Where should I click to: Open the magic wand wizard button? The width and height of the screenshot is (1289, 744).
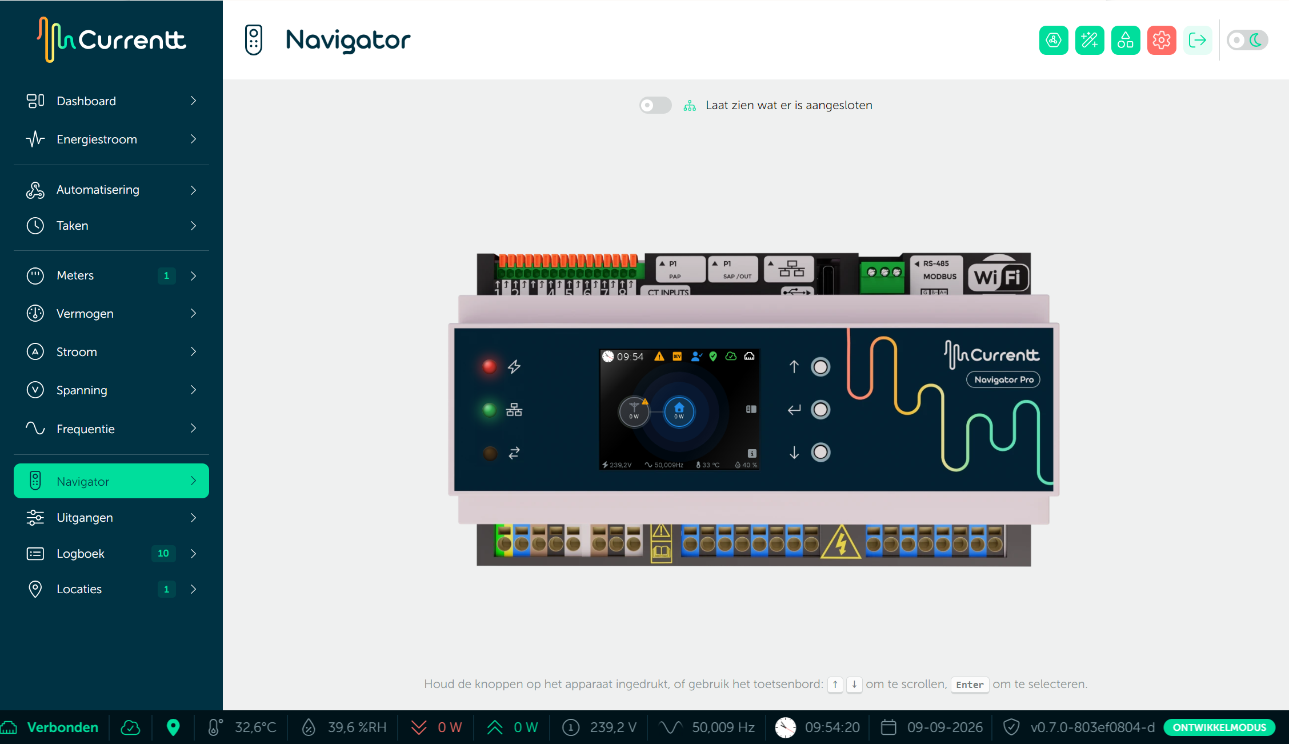click(x=1090, y=40)
